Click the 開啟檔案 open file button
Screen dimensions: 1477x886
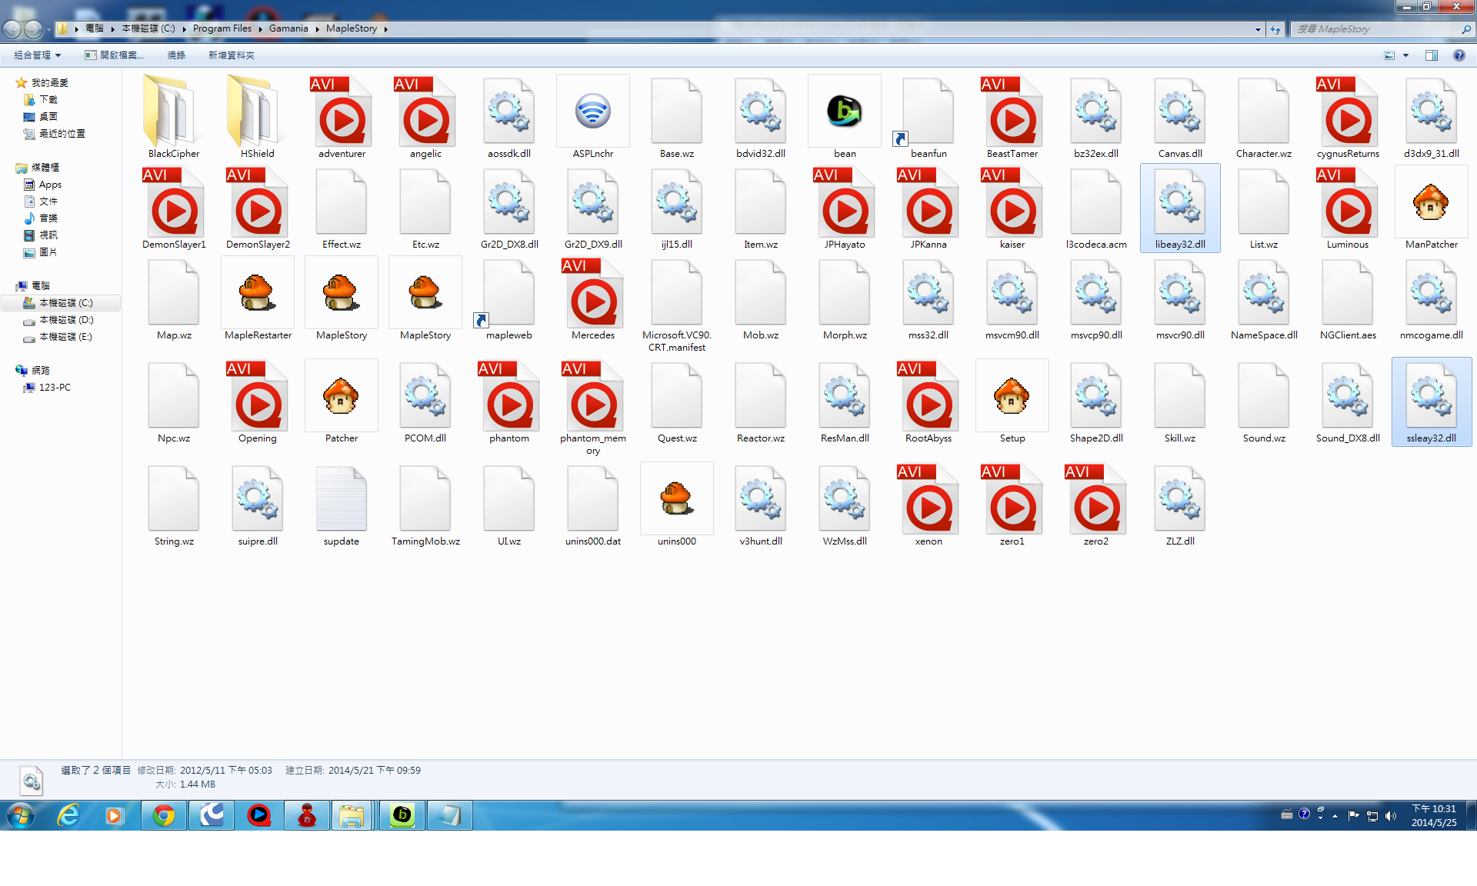pos(114,55)
